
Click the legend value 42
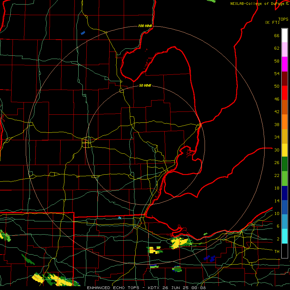click(277, 112)
